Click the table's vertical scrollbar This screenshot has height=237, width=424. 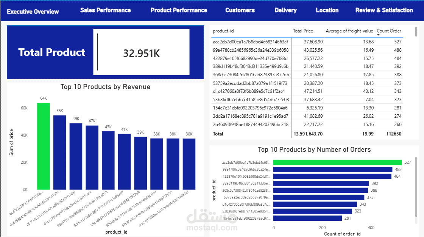[x=416, y=31]
